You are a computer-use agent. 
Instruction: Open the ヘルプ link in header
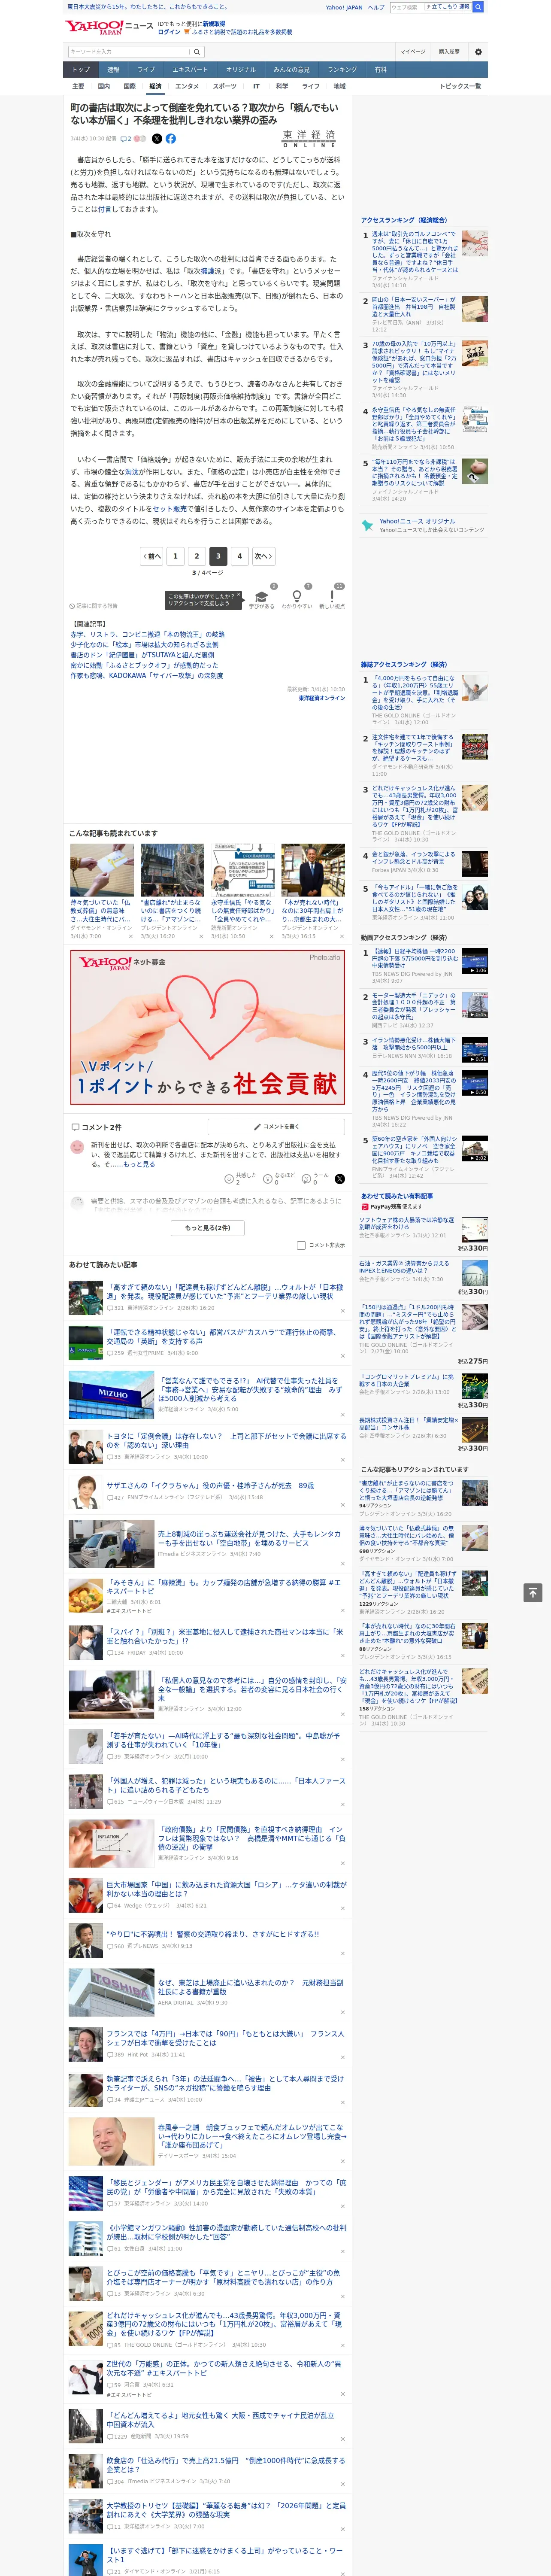(x=376, y=7)
